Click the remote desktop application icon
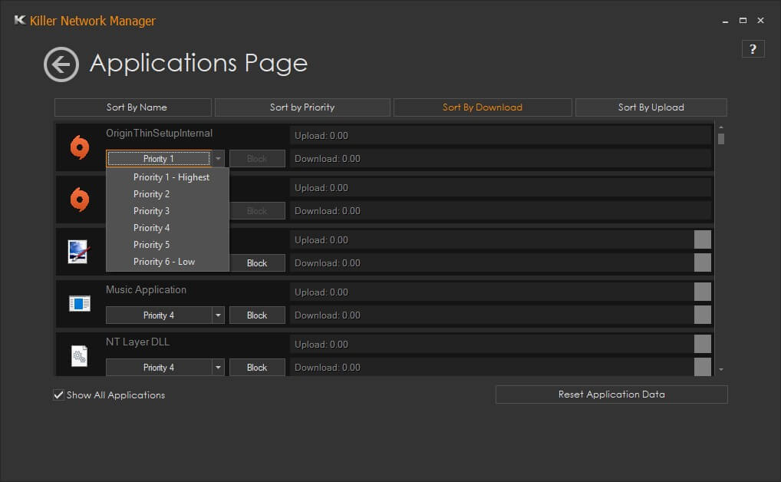The image size is (781, 482). coord(80,252)
